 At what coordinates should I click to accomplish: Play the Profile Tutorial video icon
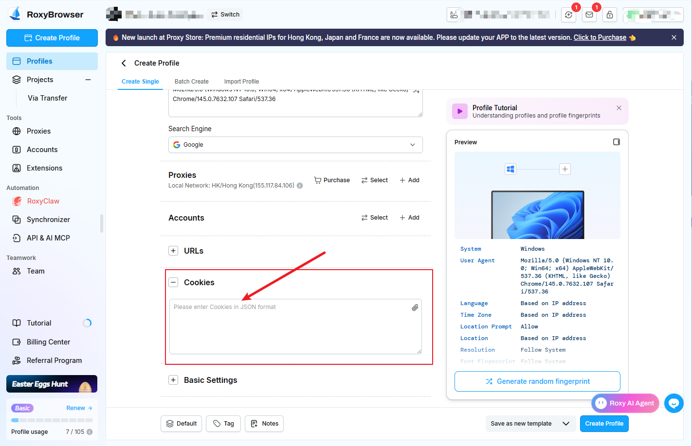click(x=460, y=111)
